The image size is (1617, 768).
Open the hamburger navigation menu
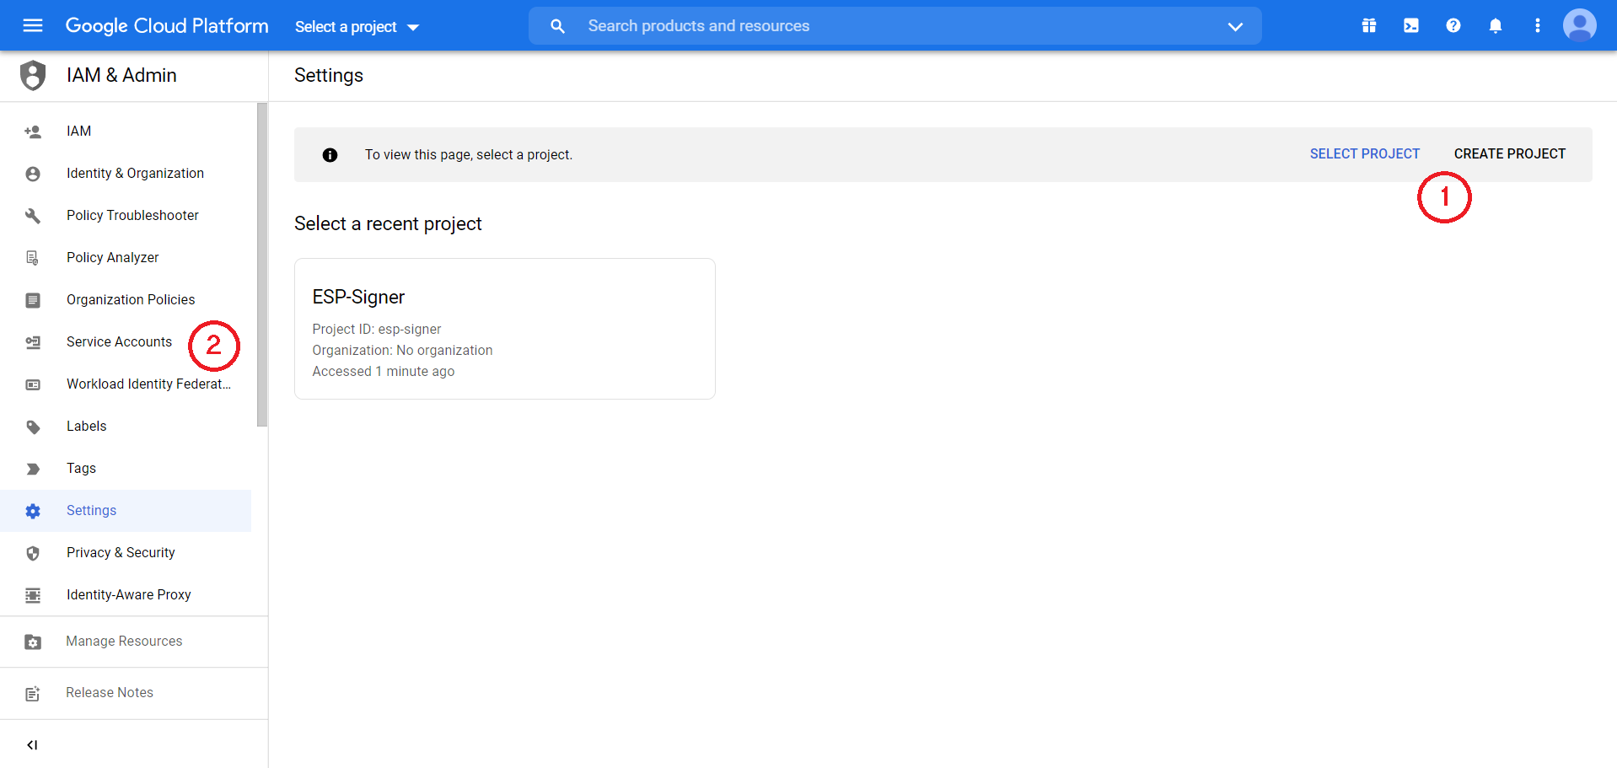(x=33, y=25)
